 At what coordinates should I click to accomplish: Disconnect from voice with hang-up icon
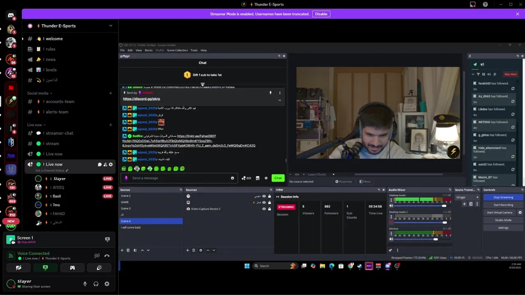click(107, 256)
